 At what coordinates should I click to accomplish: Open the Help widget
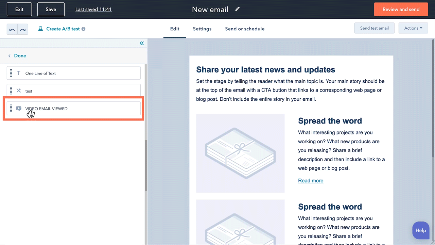420,230
